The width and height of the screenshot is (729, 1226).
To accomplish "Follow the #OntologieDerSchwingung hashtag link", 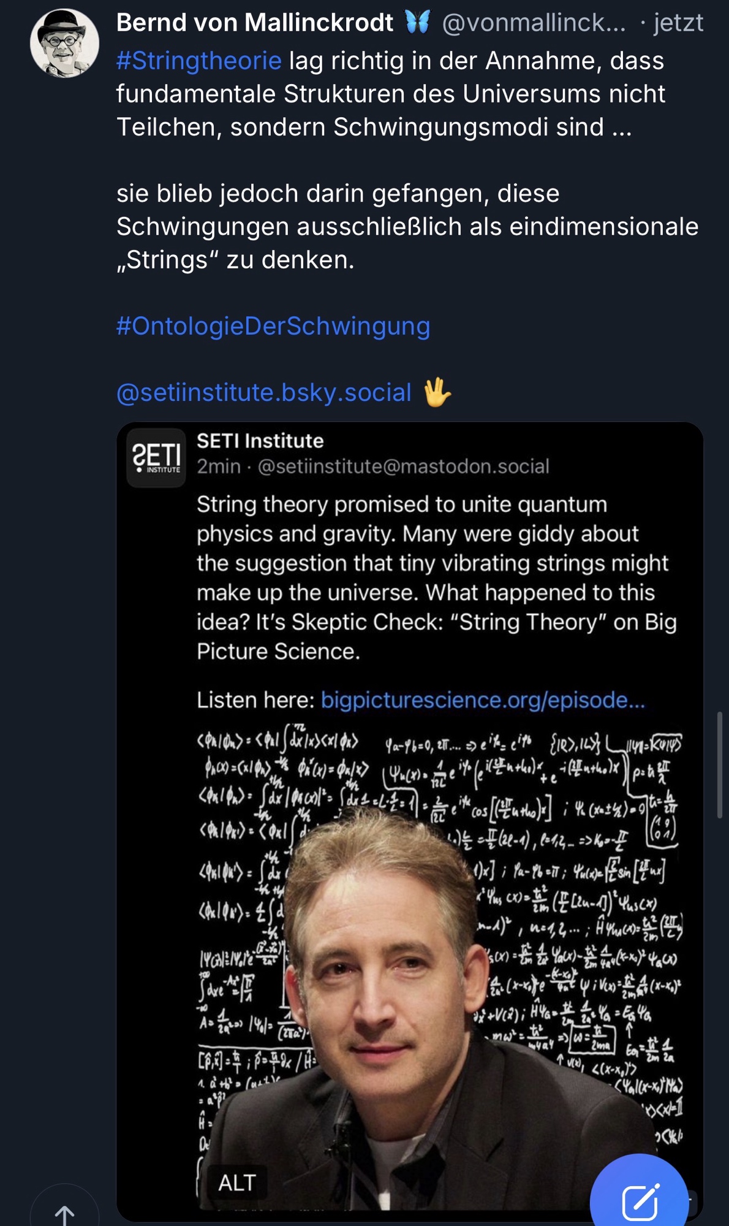I will [273, 326].
